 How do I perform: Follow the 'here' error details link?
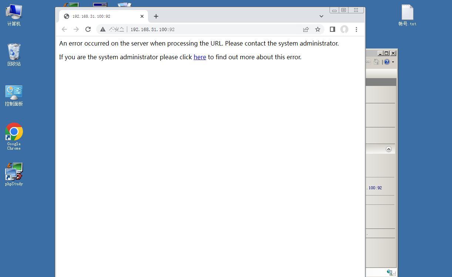click(200, 57)
